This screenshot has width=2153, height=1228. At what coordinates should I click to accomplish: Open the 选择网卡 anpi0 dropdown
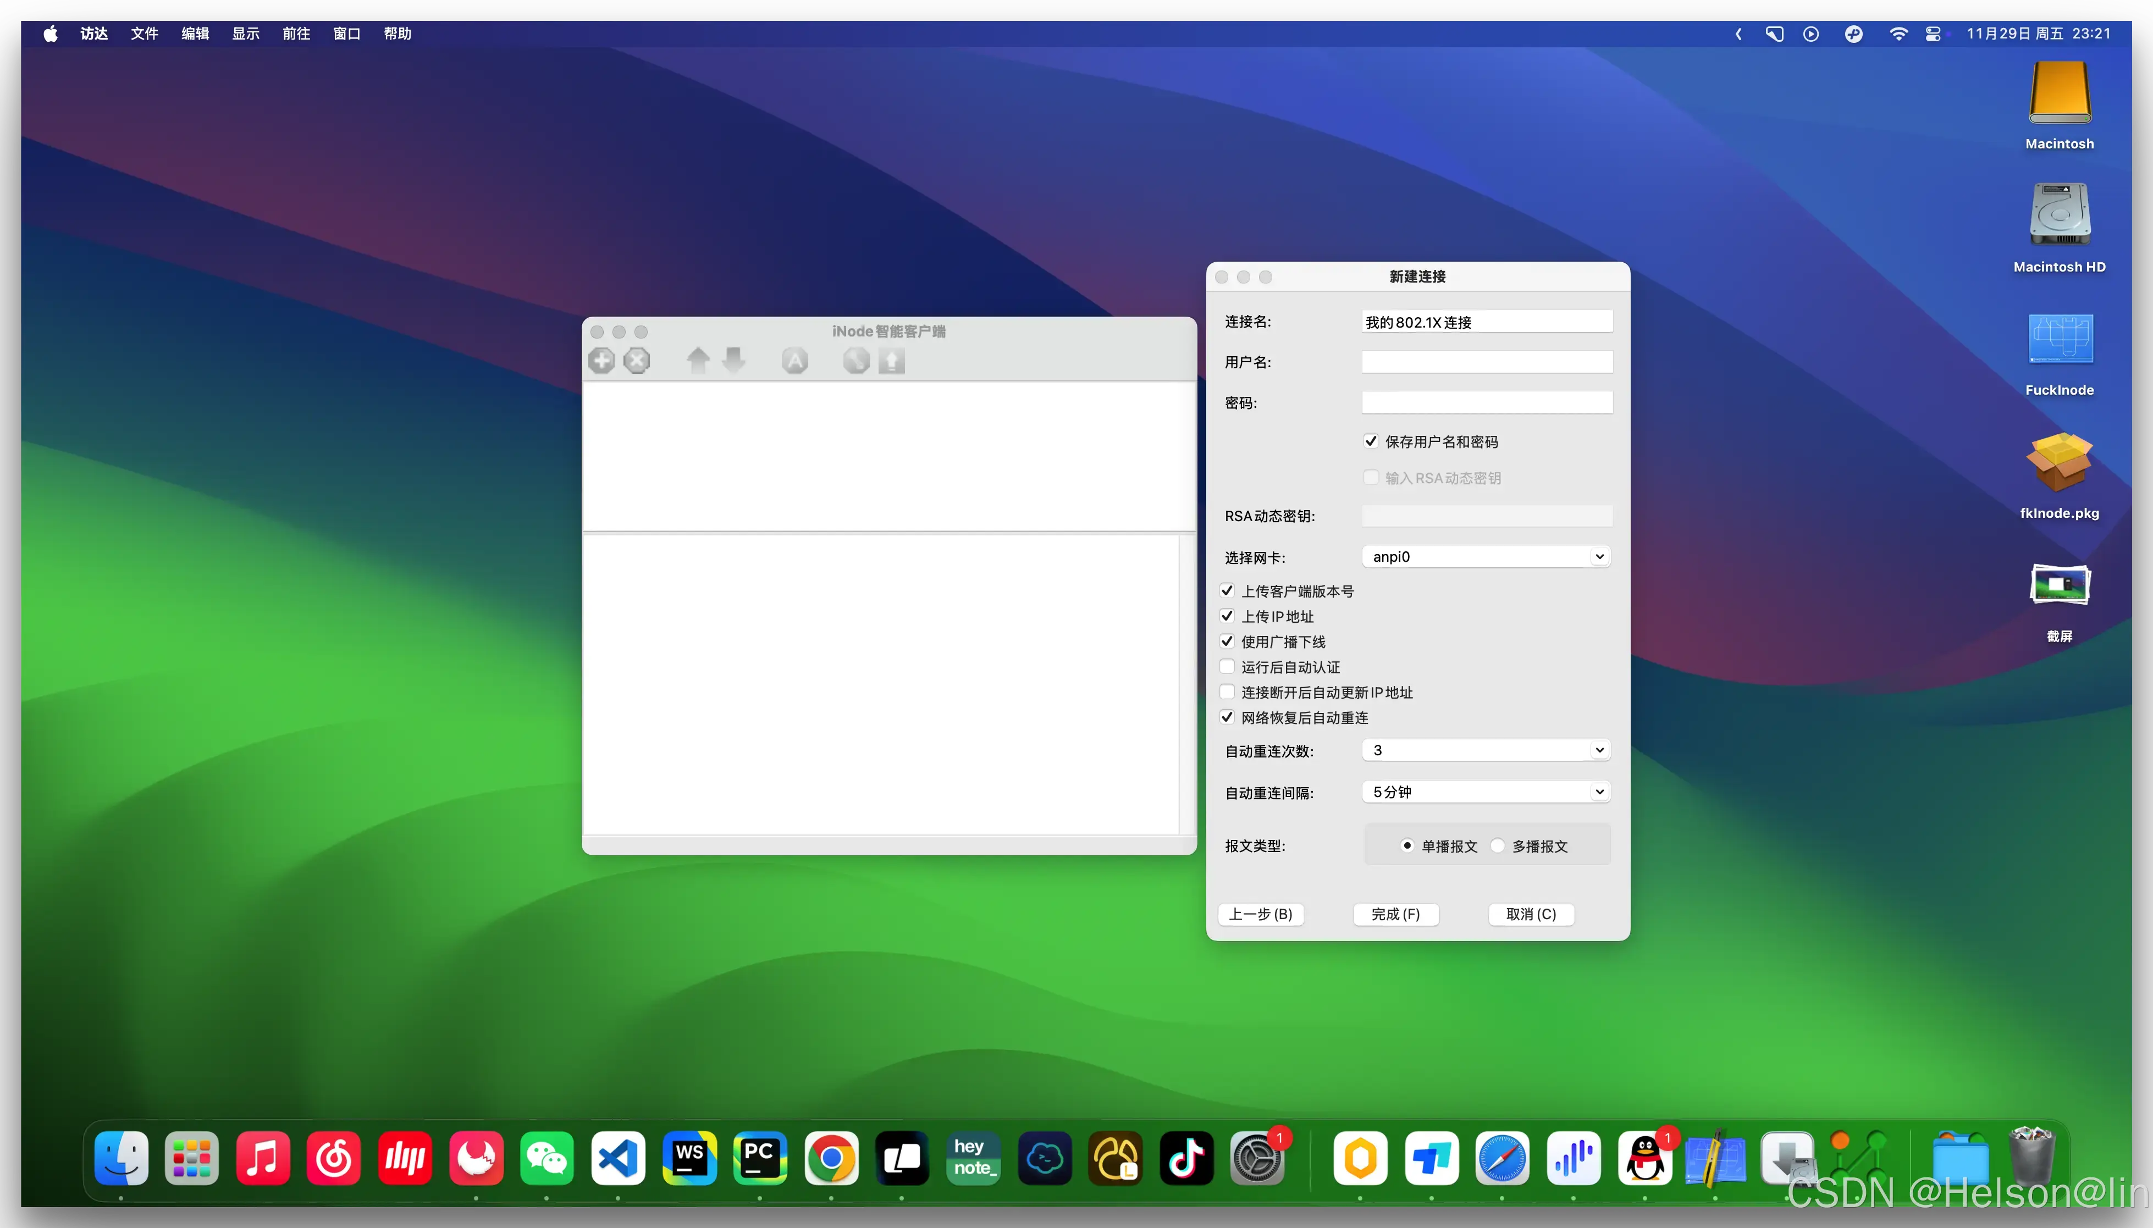coord(1486,557)
